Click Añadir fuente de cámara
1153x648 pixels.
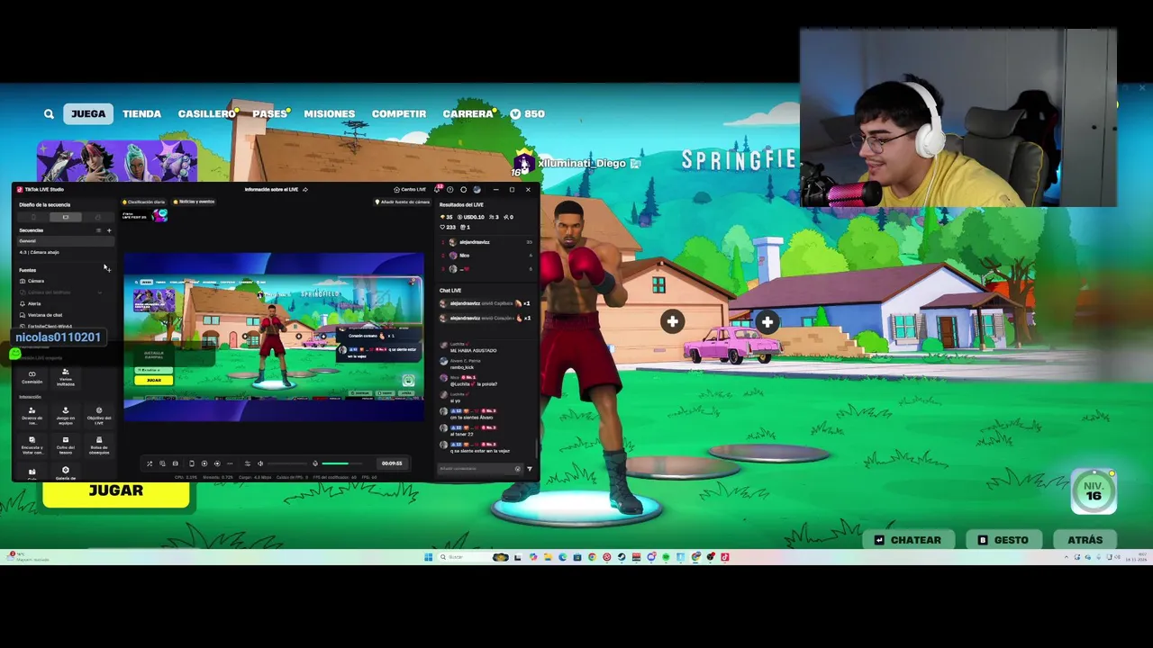coord(403,202)
